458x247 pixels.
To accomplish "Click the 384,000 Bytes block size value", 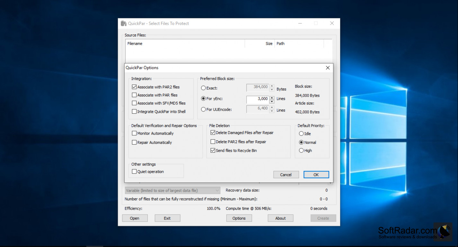I will (307, 95).
